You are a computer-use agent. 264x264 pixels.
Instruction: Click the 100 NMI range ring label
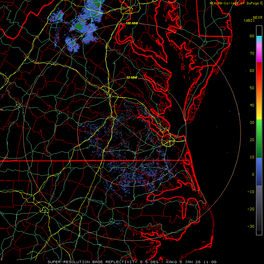pyautogui.click(x=132, y=23)
